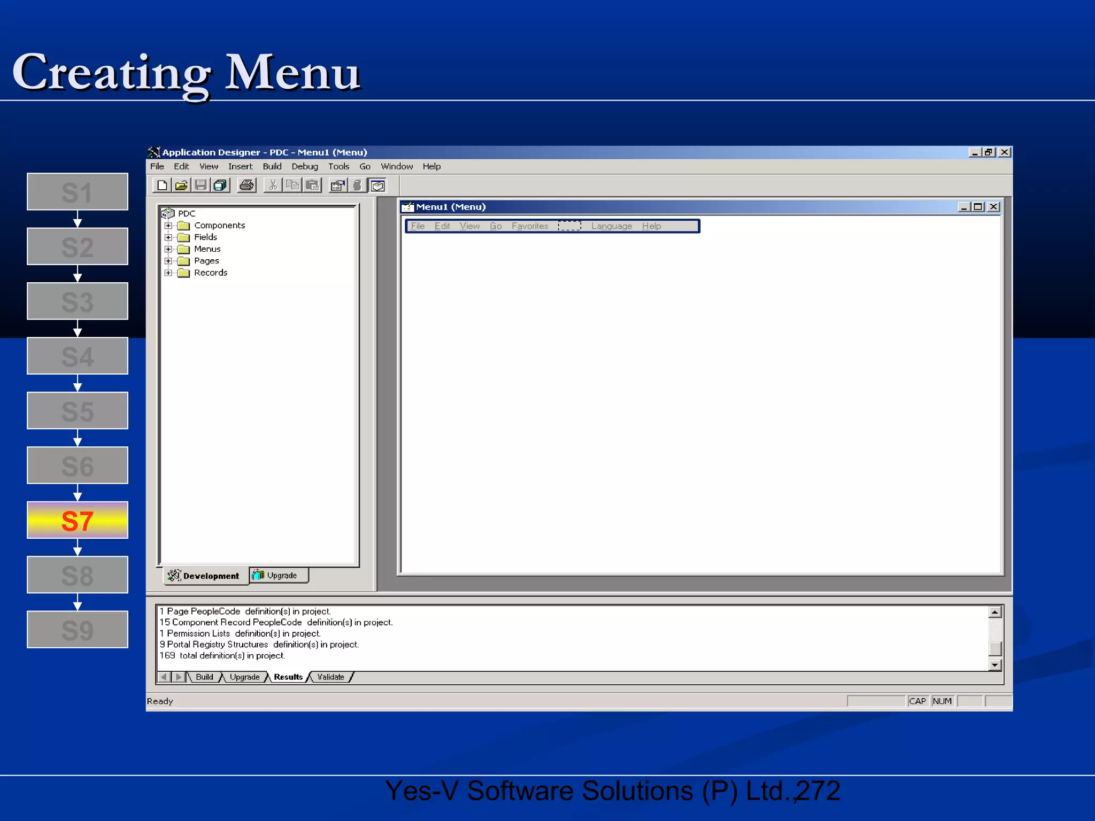
Task: Click Favorites in the Menu1 bar
Action: (530, 226)
